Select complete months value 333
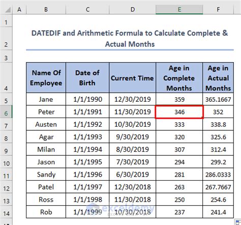Screen dimensions: 241x225 [x=179, y=124]
